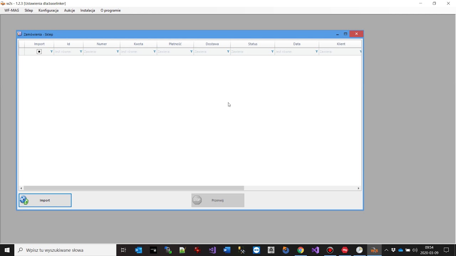The image size is (456, 256).
Task: Open Google Chrome from the taskbar
Action: point(301,250)
